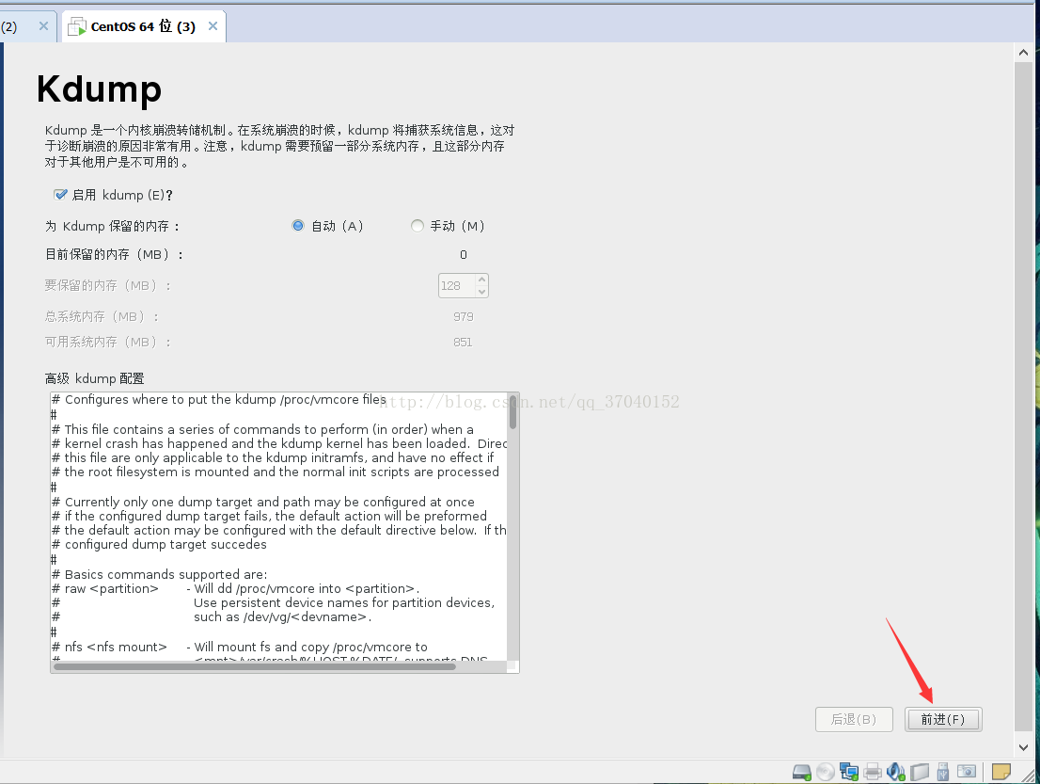
Task: Click the 目前保留的内存 (MB) label
Action: (x=114, y=254)
